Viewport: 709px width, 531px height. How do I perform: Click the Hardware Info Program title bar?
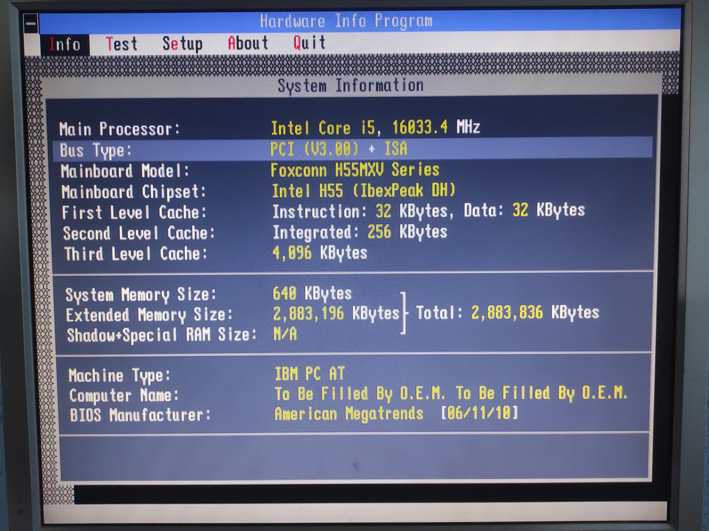(346, 21)
